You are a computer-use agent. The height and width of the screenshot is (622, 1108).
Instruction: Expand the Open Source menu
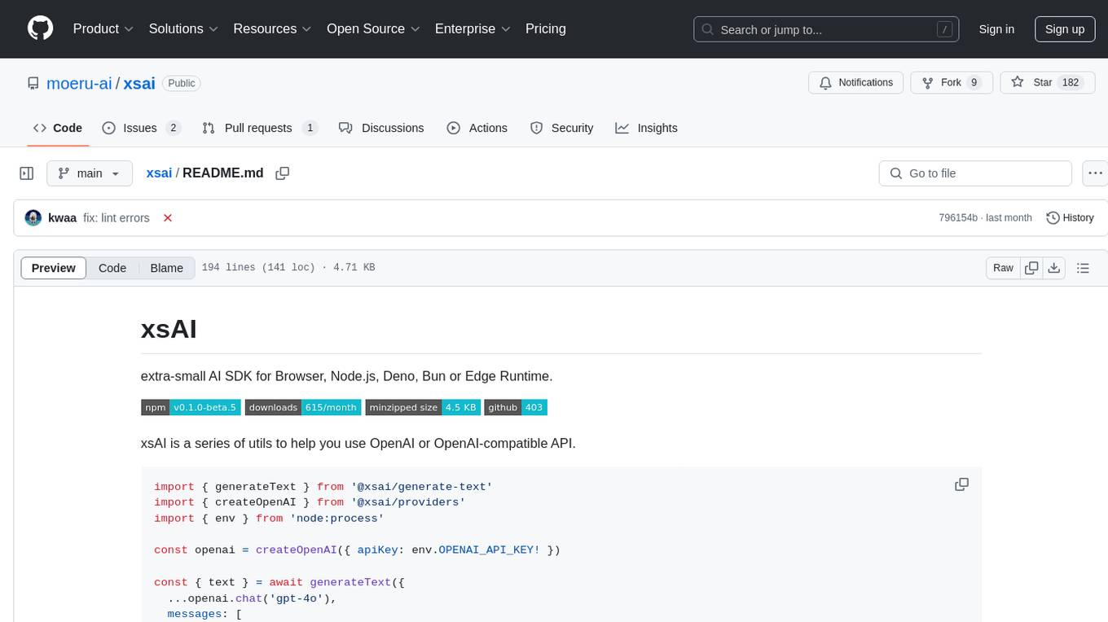373,28
